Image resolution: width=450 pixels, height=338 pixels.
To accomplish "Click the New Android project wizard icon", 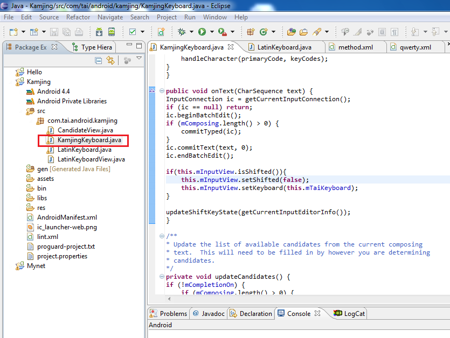I will click(34, 32).
